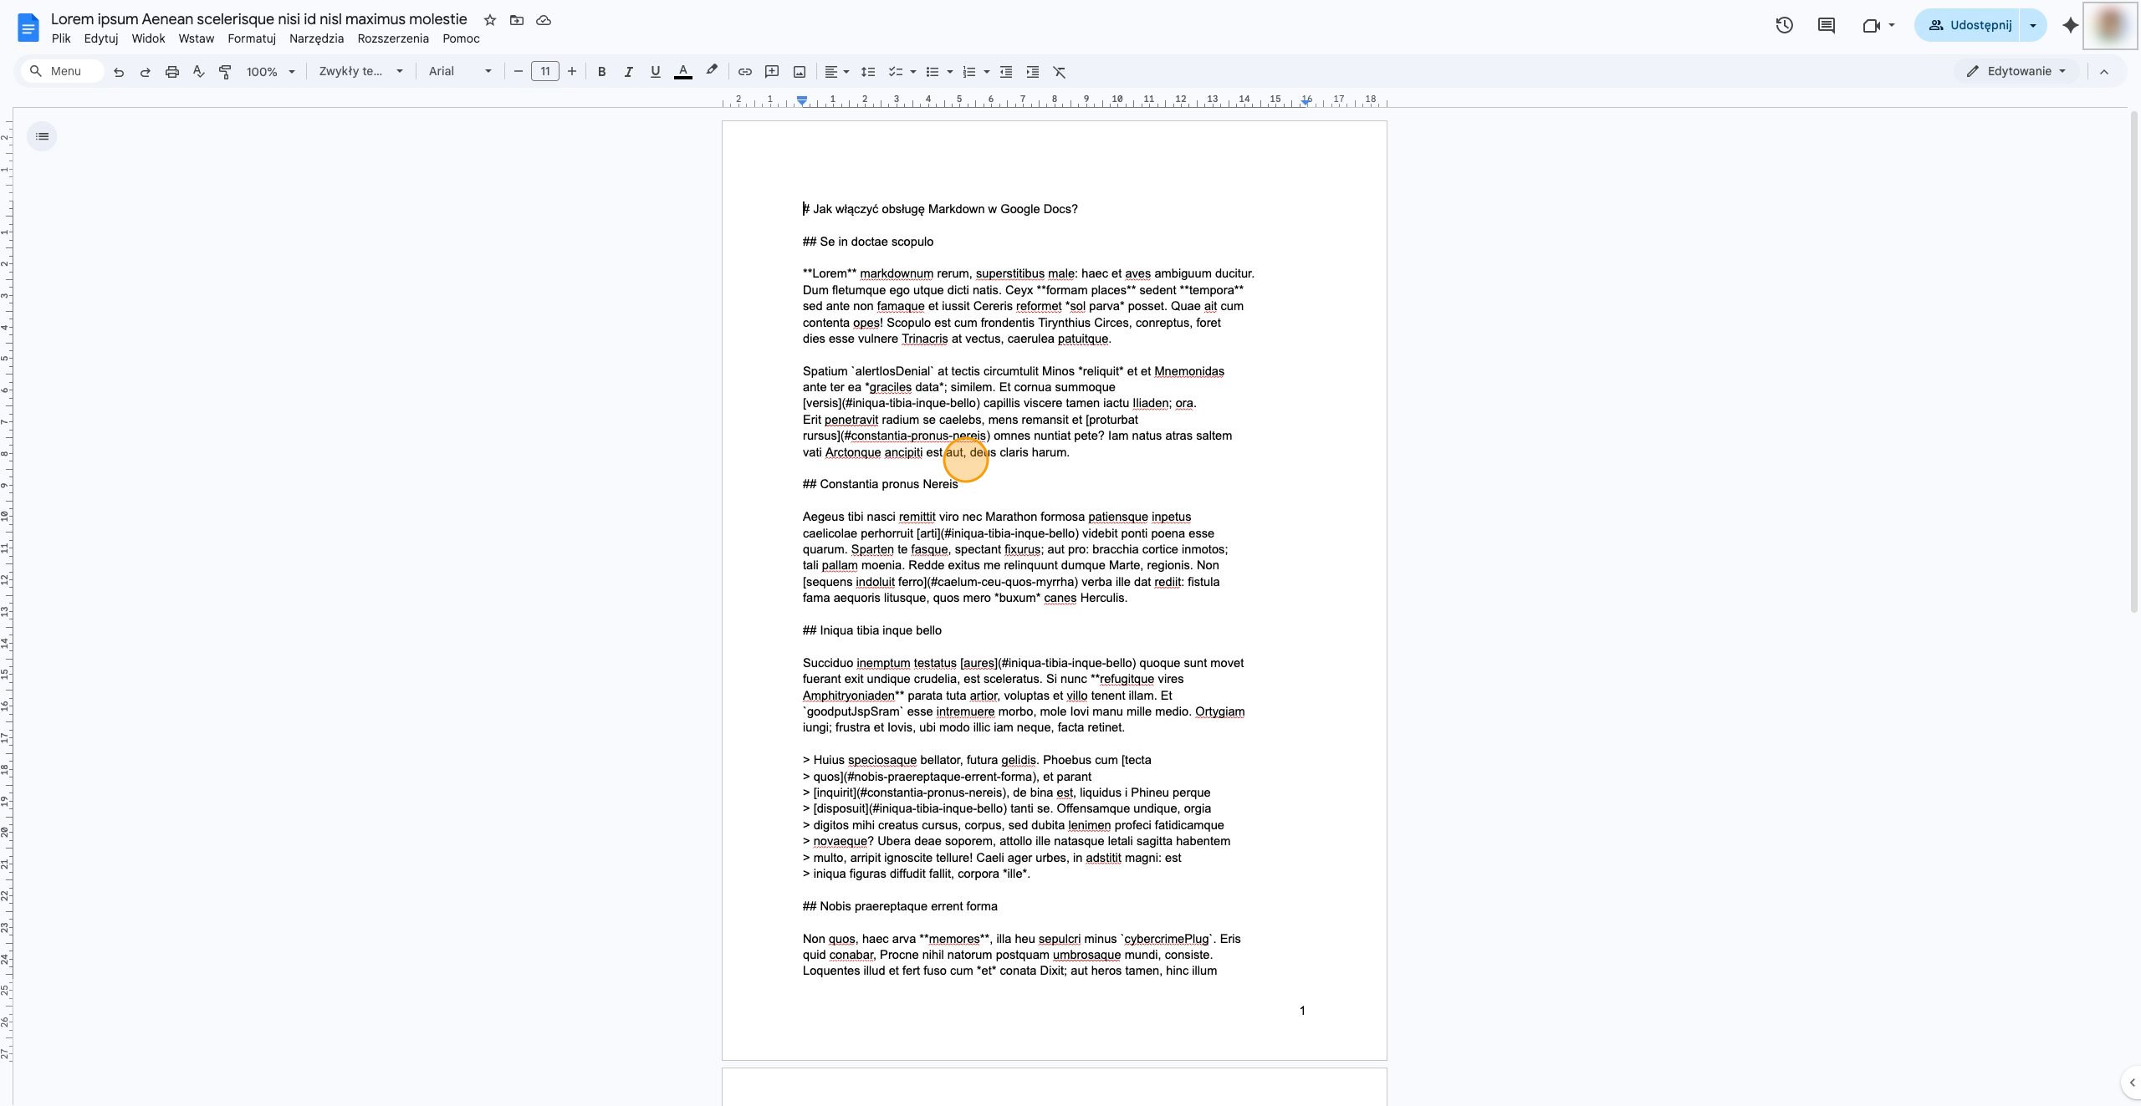Viewport: 2141px width, 1106px height.
Task: Check cloud save status icon
Action: click(544, 20)
